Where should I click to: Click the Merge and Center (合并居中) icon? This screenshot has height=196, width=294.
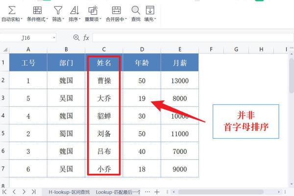pos(116,10)
